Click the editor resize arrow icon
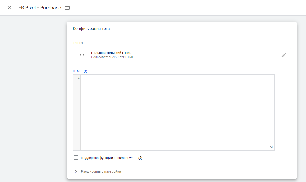 (271, 147)
